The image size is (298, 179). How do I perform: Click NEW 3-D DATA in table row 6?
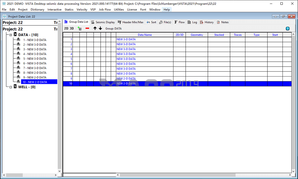tap(126, 64)
